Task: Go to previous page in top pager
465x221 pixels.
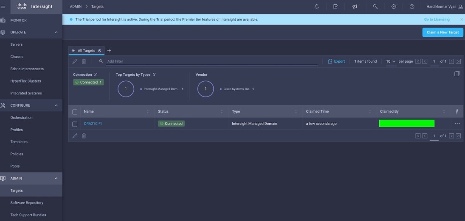Action: (425, 61)
